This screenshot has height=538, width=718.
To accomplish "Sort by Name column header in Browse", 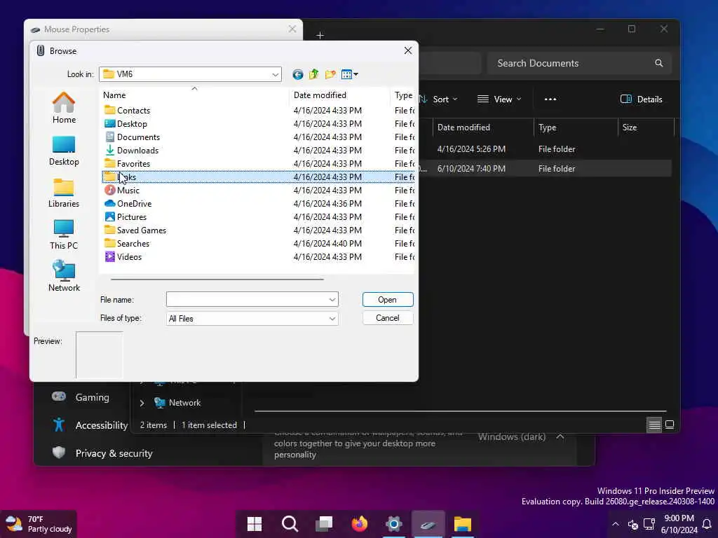I will point(114,95).
